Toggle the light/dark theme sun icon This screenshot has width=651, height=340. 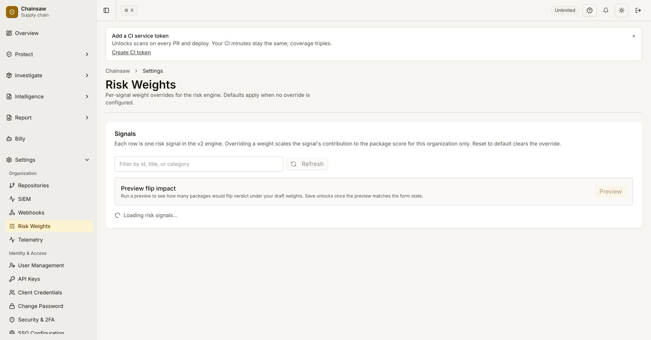622,11
